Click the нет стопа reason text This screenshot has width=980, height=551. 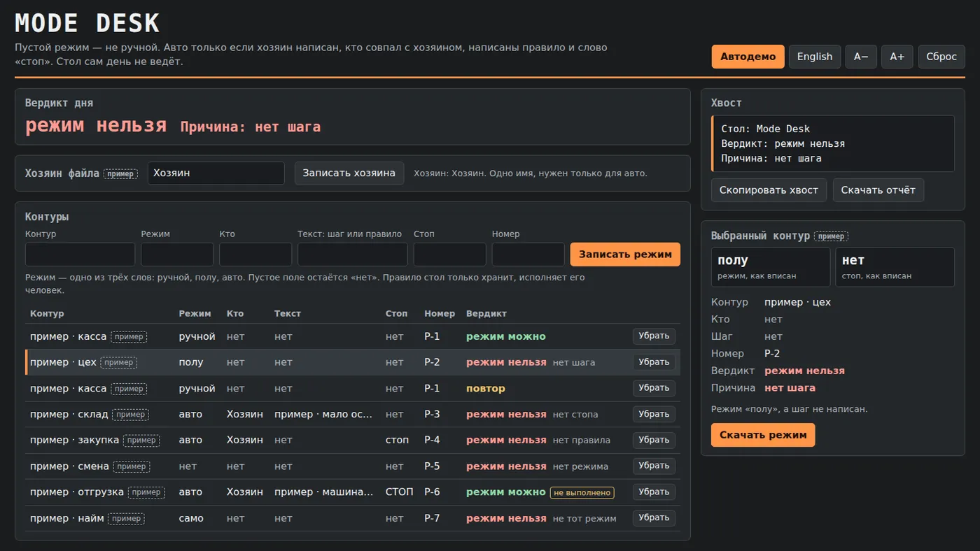pos(575,414)
